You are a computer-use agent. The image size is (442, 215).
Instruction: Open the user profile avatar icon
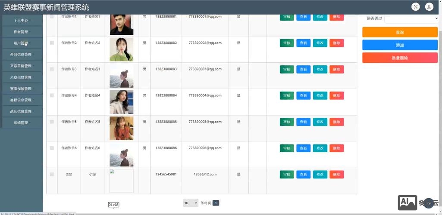click(429, 7)
